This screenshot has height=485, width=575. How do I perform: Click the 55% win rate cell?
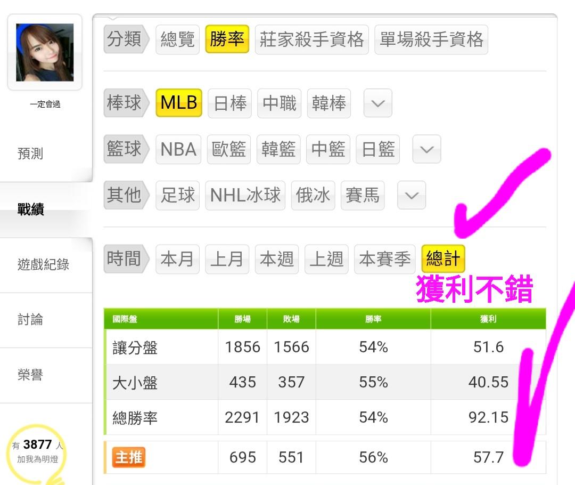point(373,382)
